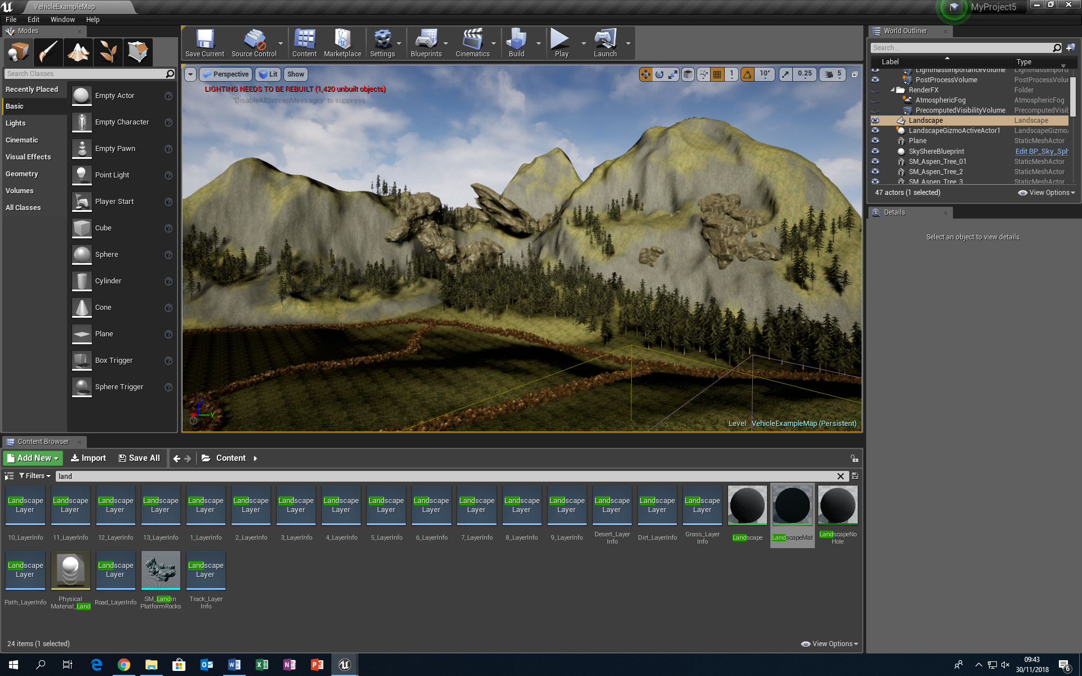This screenshot has width=1082, height=676.
Task: Open the Cinematics toolbar icon
Action: pyautogui.click(x=472, y=42)
